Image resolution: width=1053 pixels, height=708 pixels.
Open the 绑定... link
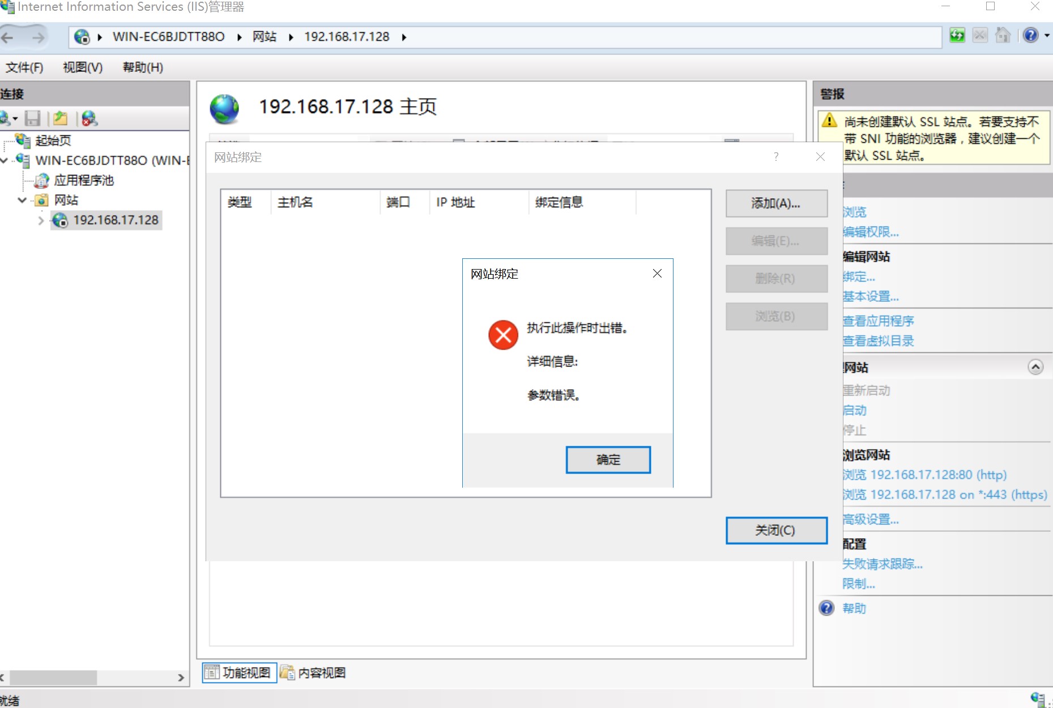tap(859, 277)
